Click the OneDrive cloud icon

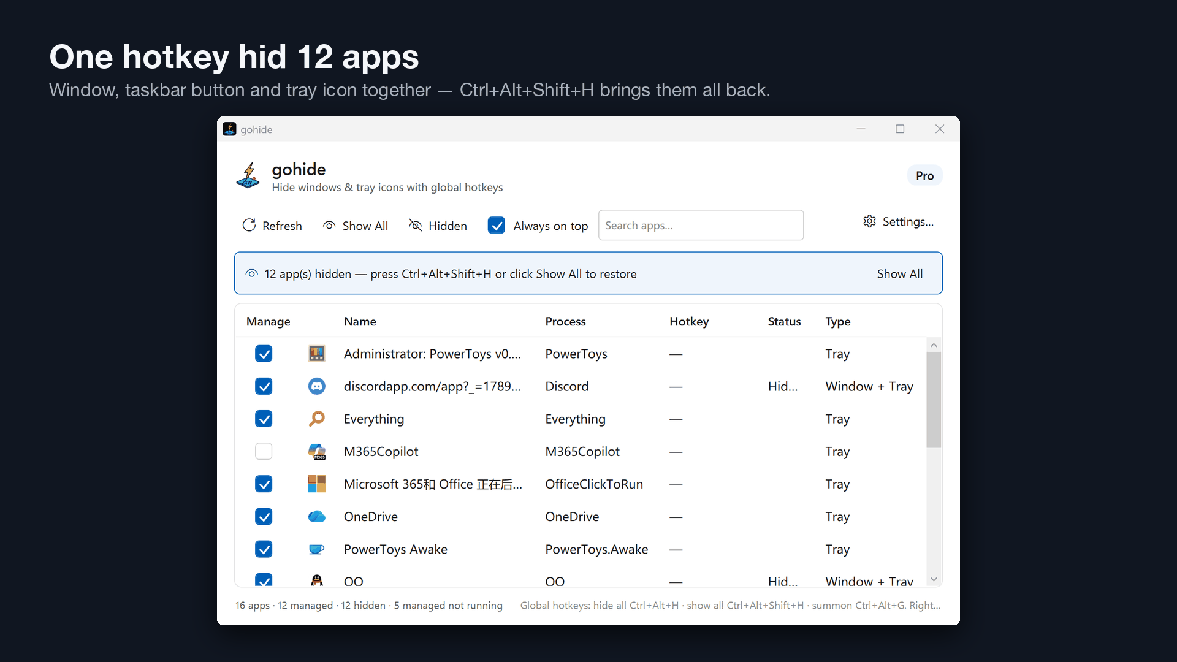(316, 517)
